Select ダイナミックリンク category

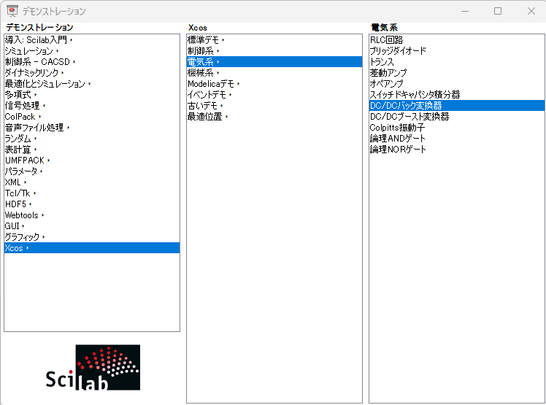[x=92, y=72]
